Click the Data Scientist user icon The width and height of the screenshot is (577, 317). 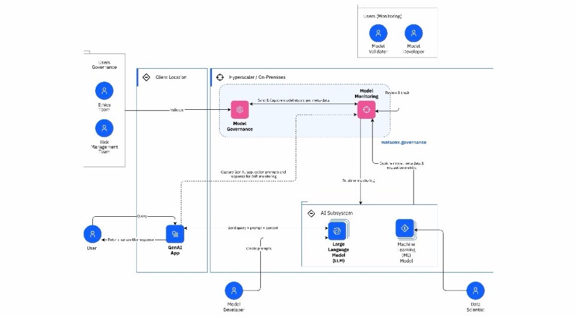tap(476, 291)
